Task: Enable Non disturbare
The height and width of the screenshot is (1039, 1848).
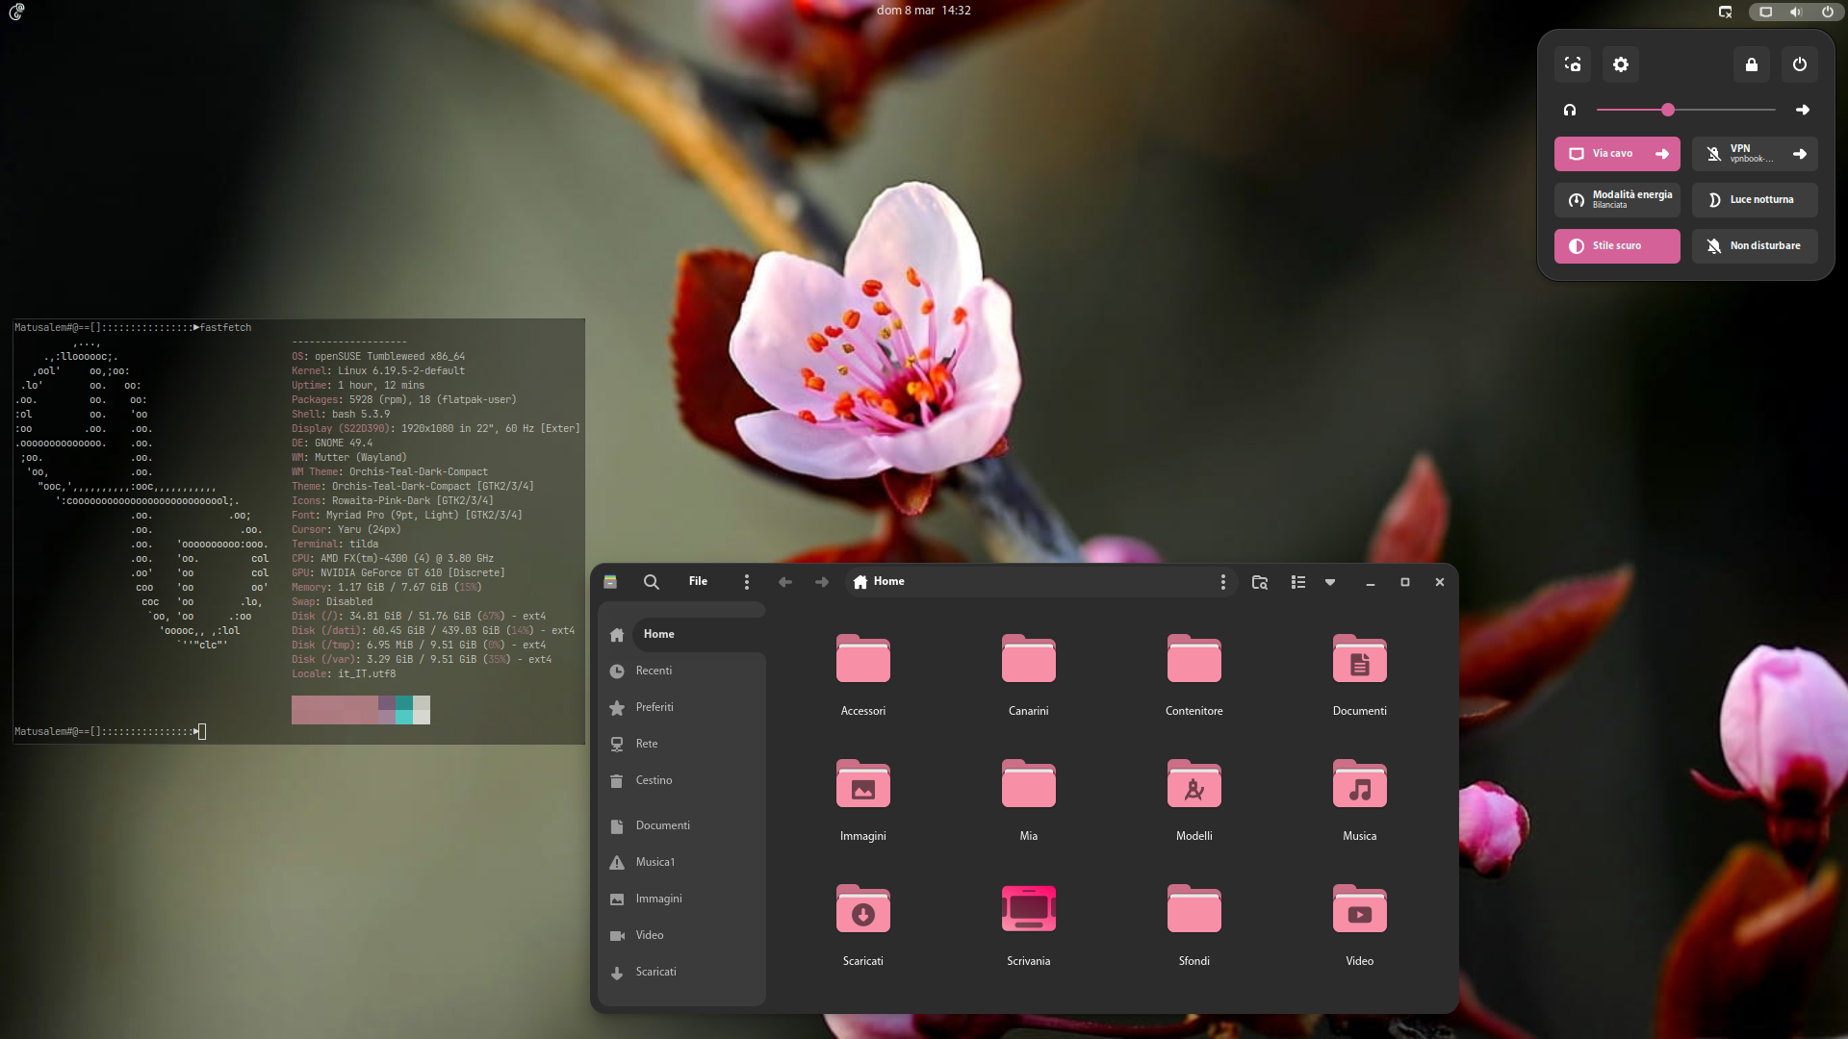Action: (1755, 246)
